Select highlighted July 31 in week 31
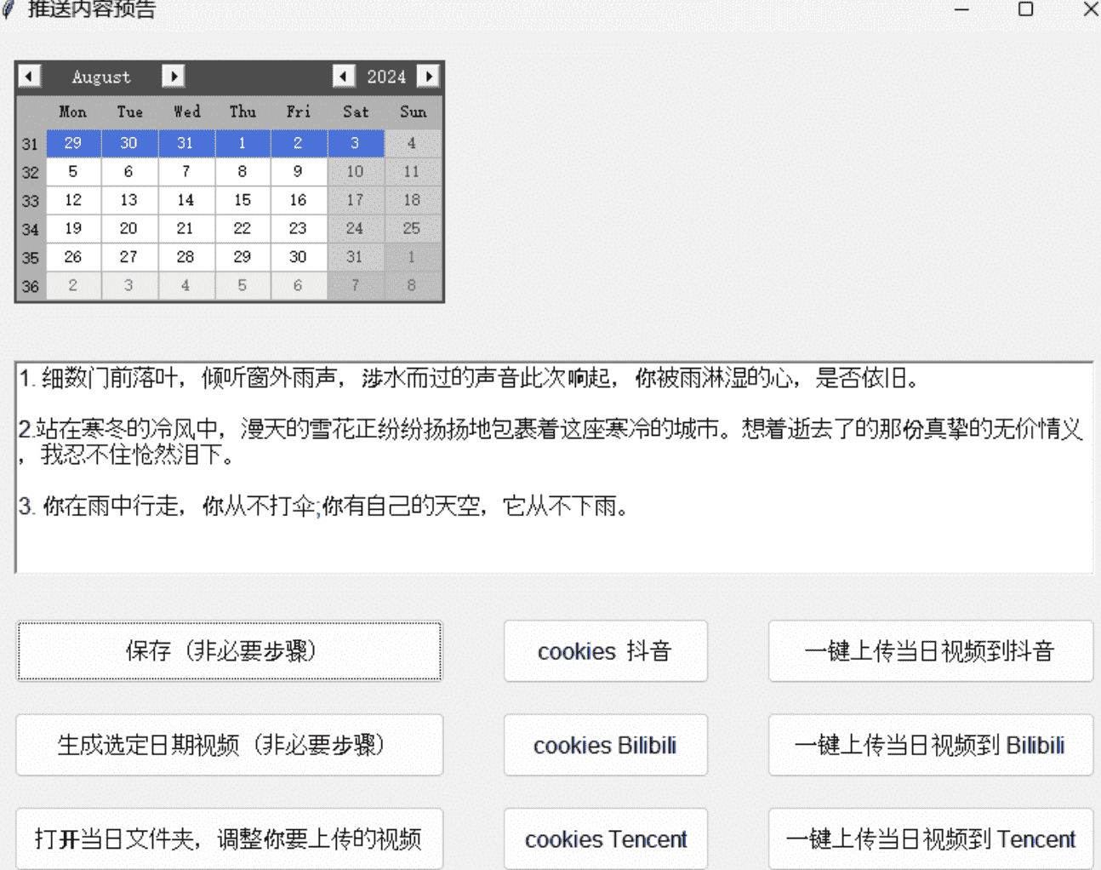The height and width of the screenshot is (870, 1101). (x=185, y=143)
